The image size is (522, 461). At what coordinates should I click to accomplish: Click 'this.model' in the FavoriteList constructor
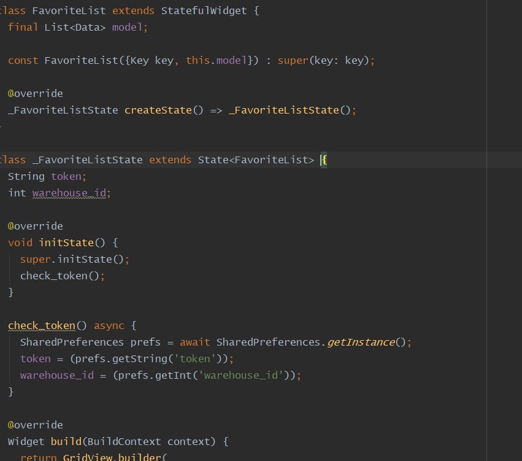216,60
